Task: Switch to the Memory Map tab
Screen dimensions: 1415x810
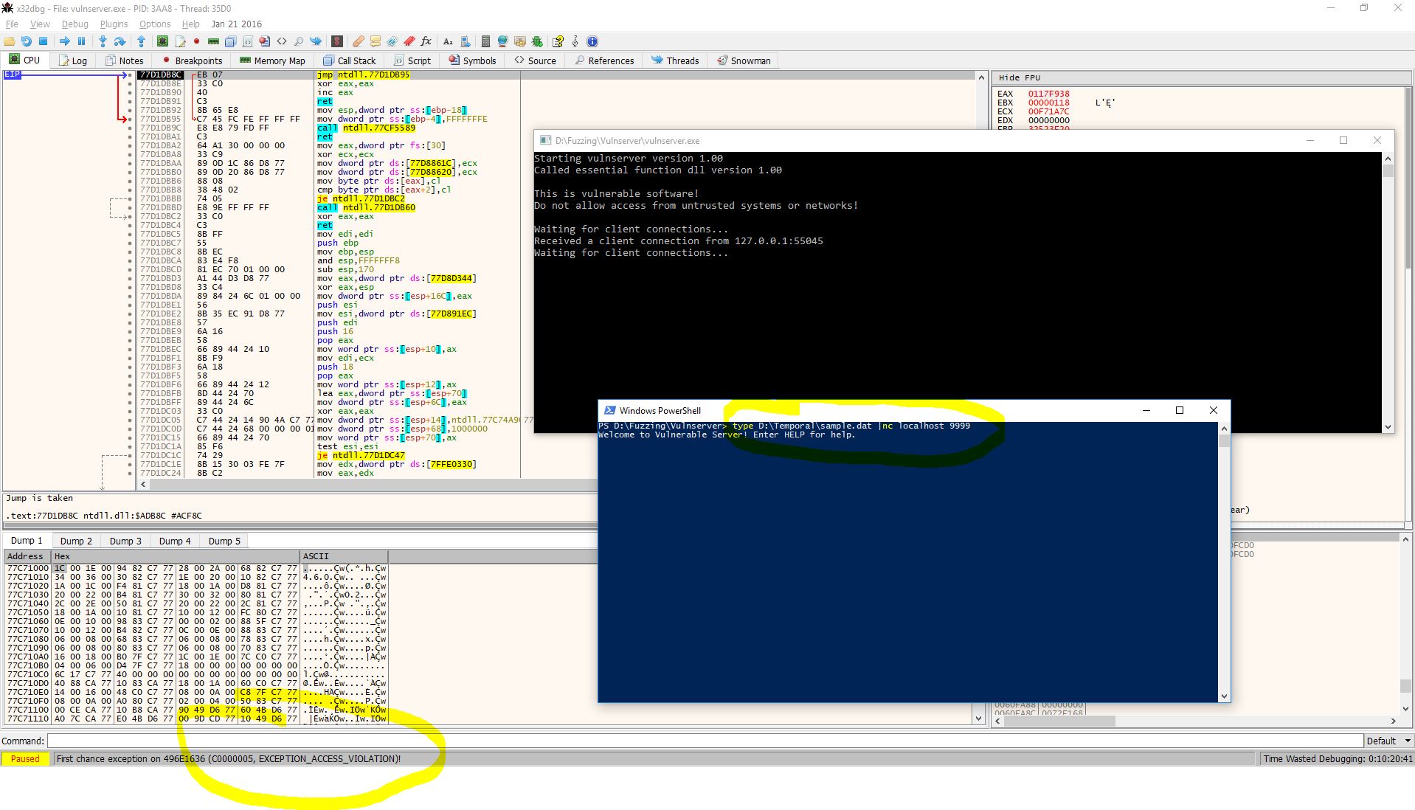Action: 272,60
